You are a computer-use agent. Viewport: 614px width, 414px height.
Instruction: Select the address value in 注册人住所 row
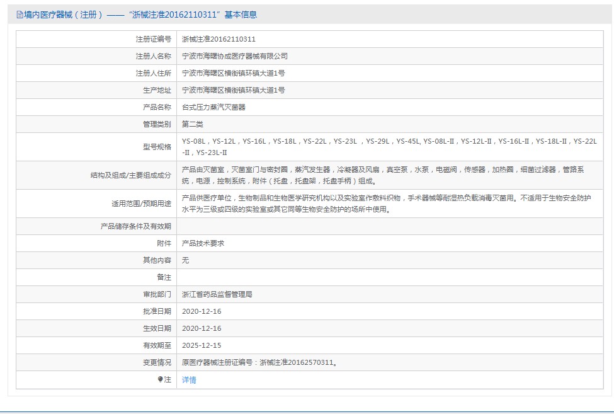(x=234, y=73)
